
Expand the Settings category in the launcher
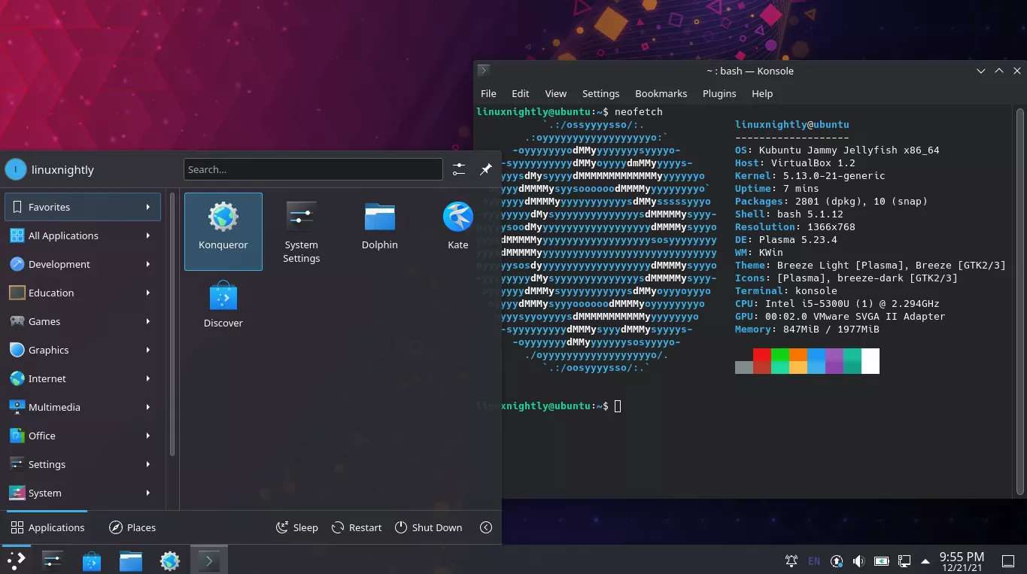pyautogui.click(x=83, y=464)
